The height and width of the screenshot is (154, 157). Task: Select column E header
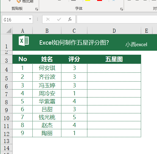tap(147, 31)
